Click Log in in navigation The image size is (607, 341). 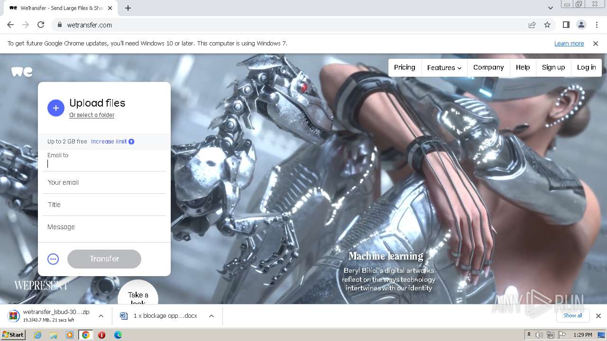[x=587, y=68]
